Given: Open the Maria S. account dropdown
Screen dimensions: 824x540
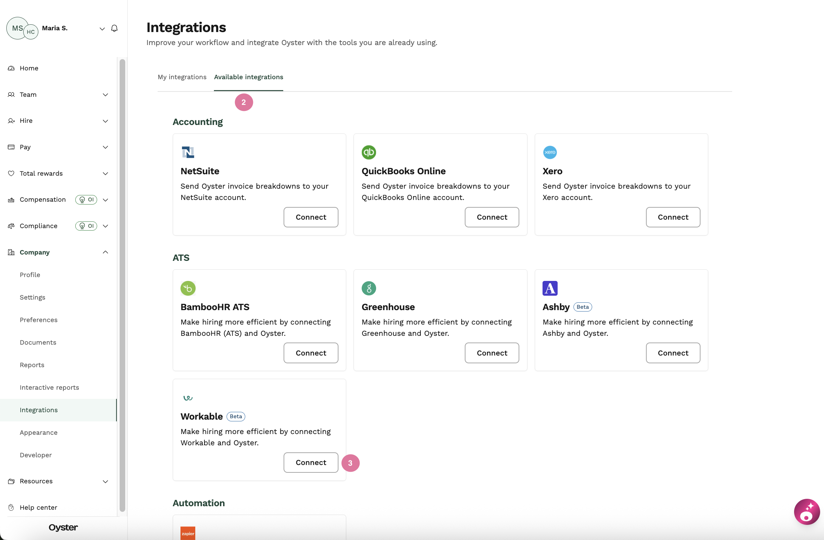Looking at the screenshot, I should tap(102, 29).
